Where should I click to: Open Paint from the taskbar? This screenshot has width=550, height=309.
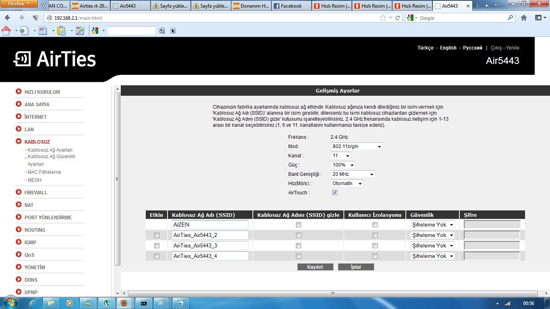(161, 303)
